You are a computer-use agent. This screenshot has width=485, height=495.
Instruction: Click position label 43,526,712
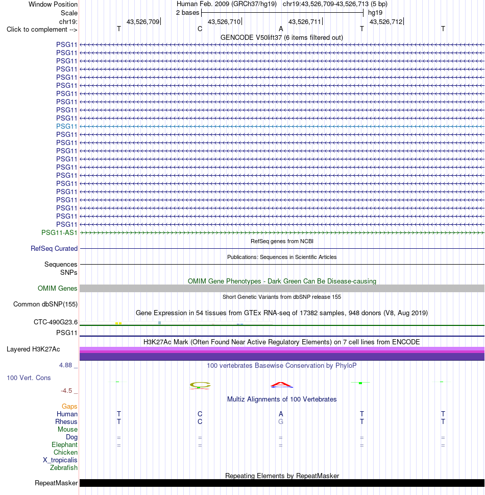pos(386,22)
